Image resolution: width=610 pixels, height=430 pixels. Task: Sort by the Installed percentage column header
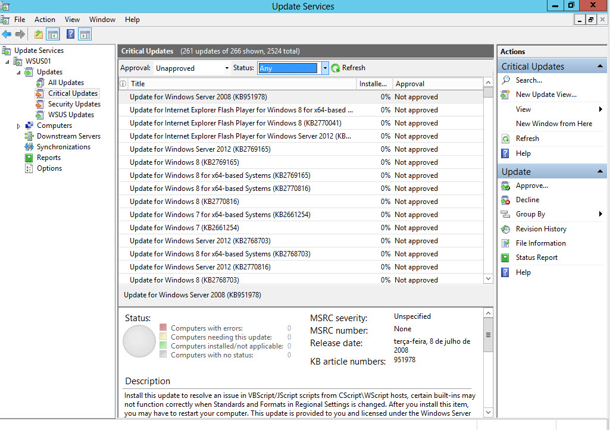pos(374,84)
